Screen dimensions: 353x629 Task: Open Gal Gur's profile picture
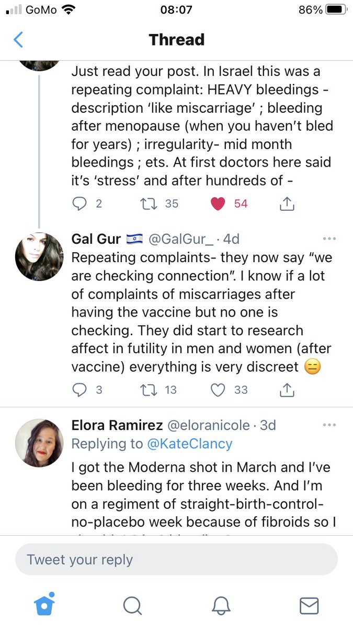pyautogui.click(x=40, y=257)
